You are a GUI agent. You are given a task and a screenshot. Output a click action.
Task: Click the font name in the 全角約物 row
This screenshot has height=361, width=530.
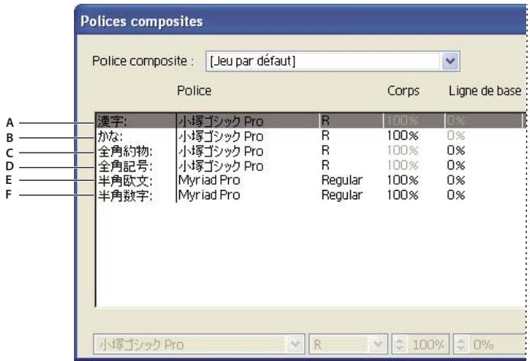[220, 150]
